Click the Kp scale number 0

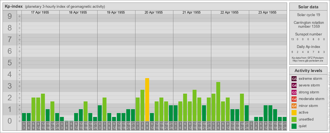[x=9, y=121]
